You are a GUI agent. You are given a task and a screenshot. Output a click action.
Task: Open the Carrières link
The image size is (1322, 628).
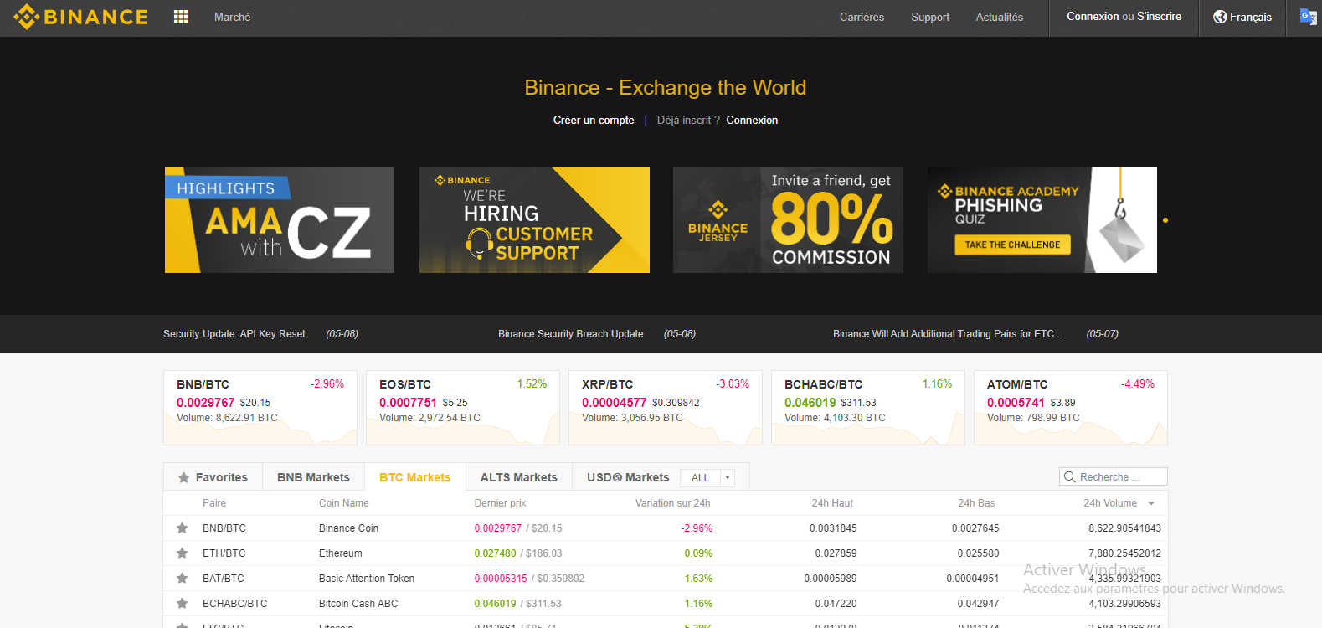click(x=862, y=17)
